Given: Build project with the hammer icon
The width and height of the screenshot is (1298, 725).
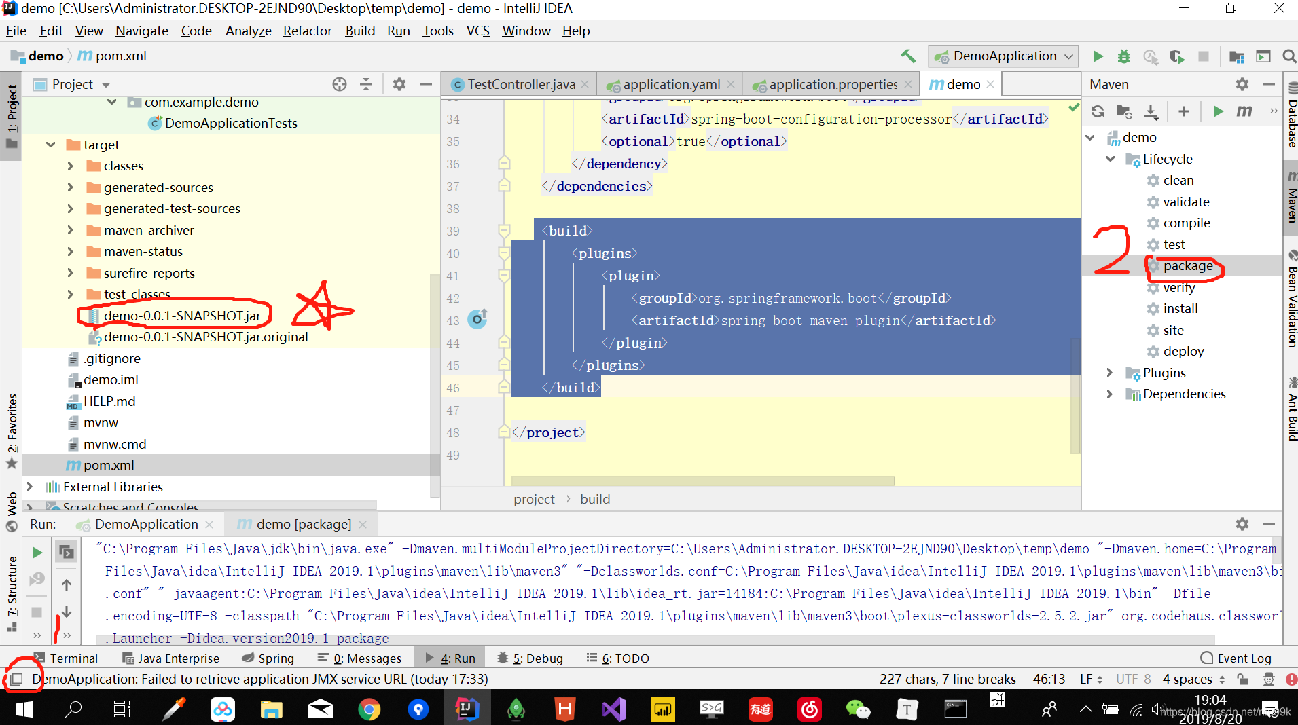Looking at the screenshot, I should [908, 56].
